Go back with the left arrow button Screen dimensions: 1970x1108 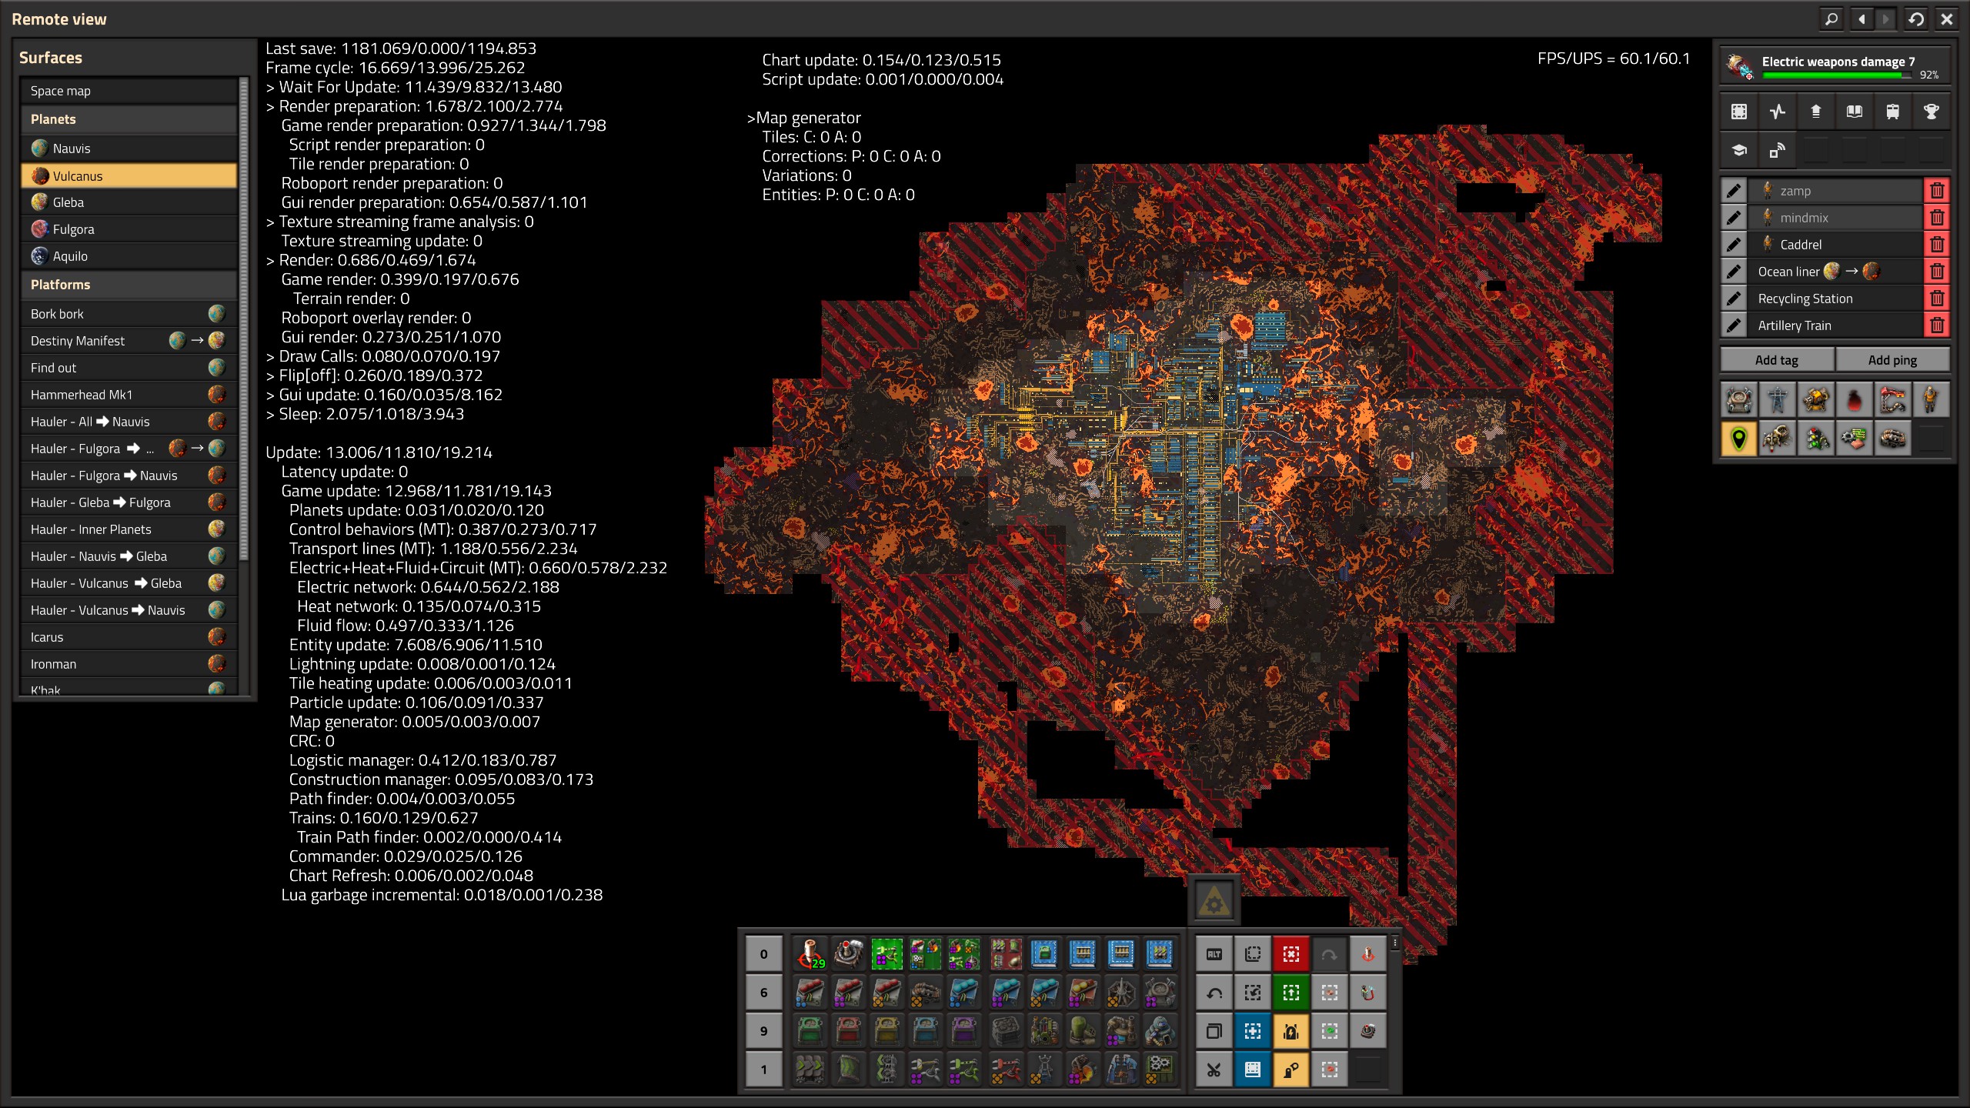click(x=1861, y=18)
